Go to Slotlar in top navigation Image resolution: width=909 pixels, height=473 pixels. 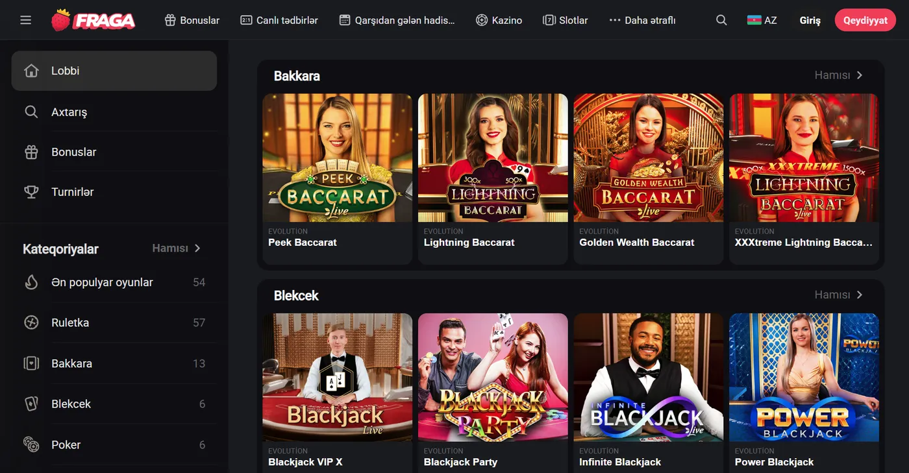click(565, 20)
